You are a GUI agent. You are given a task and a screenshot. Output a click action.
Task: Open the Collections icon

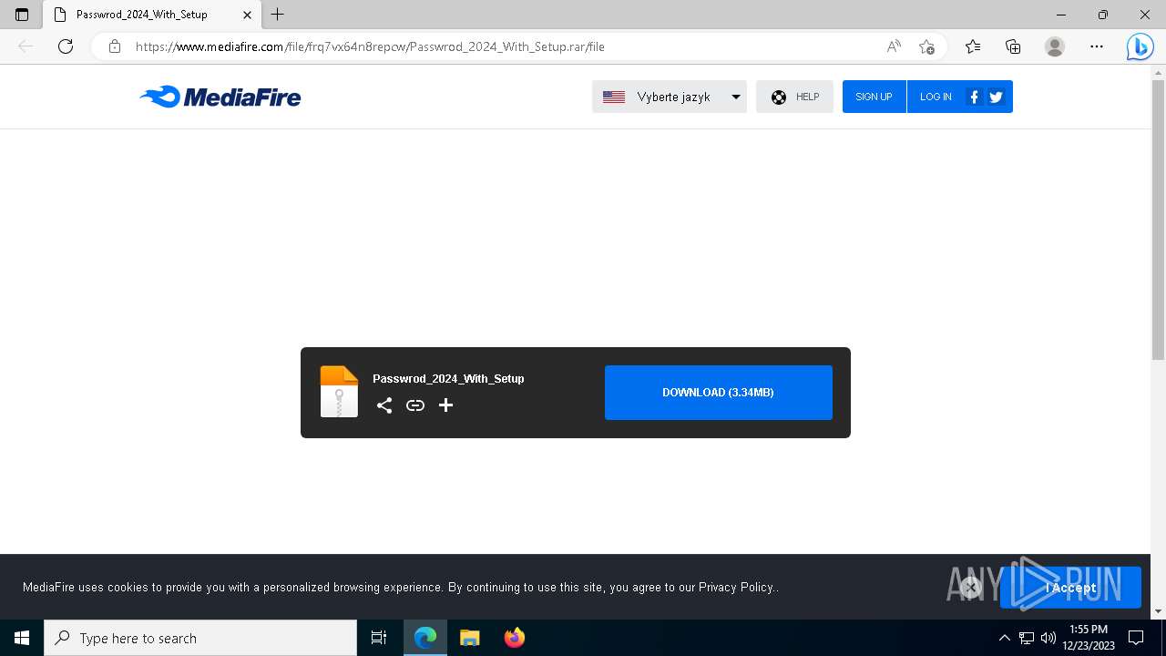coord(1013,46)
